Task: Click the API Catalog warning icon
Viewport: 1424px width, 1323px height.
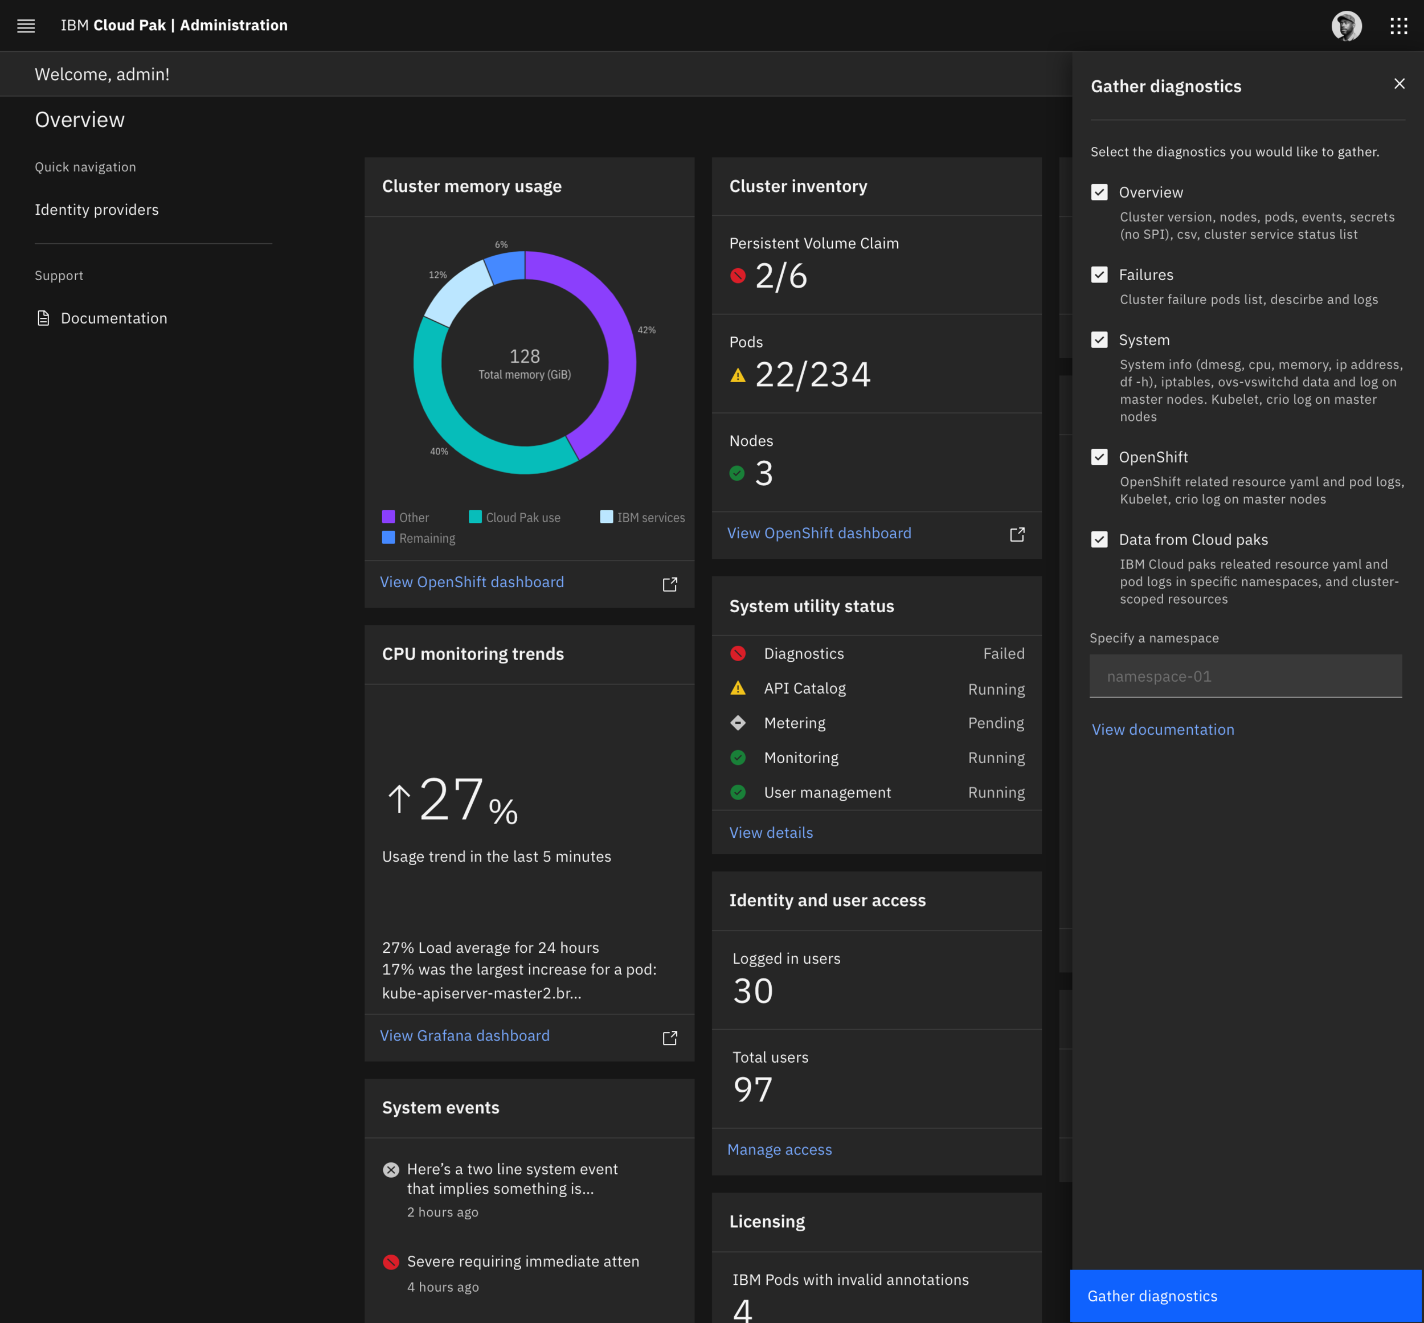Action: 738,688
